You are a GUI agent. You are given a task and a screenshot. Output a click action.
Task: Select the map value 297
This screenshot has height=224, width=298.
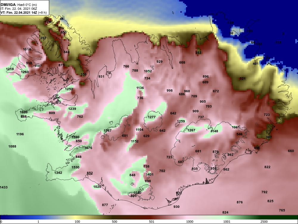(x=43, y=38)
